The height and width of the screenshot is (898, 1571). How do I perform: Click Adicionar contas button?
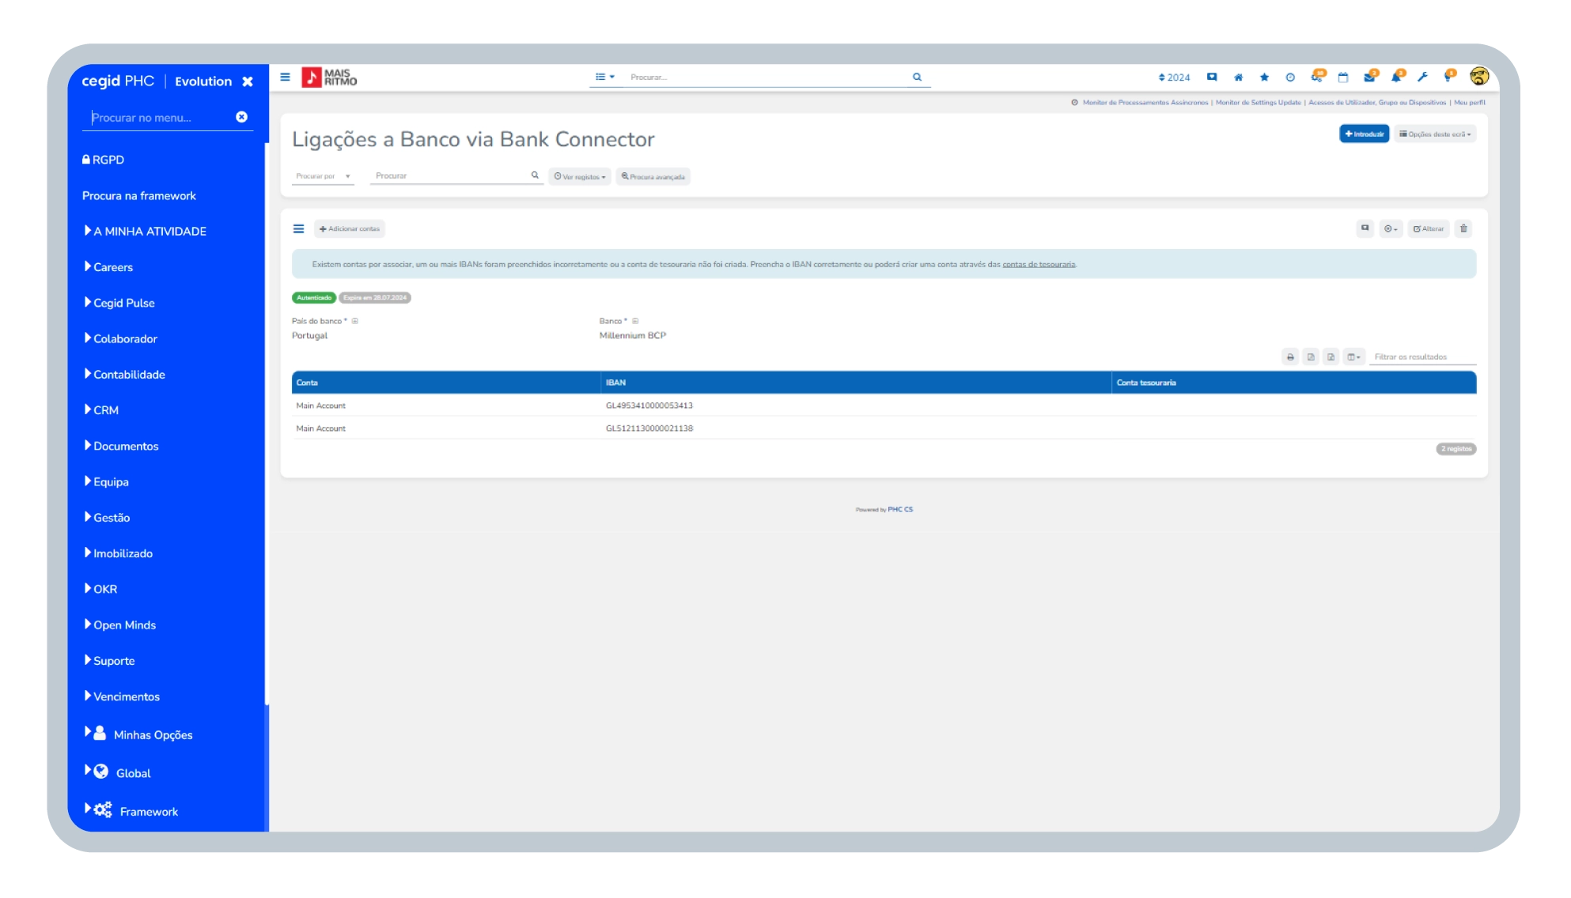[350, 229]
